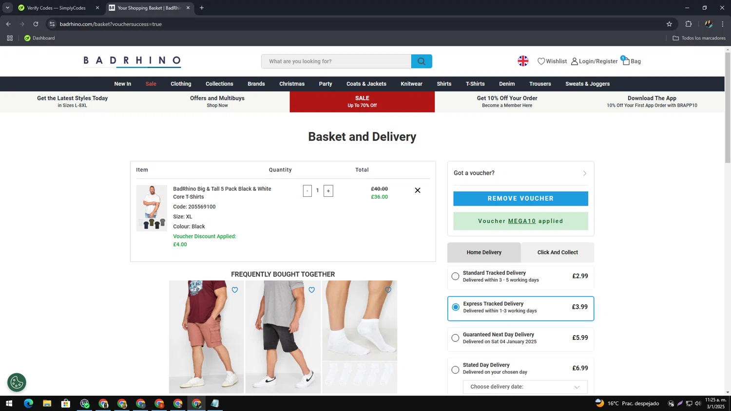This screenshot has height=411, width=731.
Task: Open Shirts menu
Action: pos(444,84)
